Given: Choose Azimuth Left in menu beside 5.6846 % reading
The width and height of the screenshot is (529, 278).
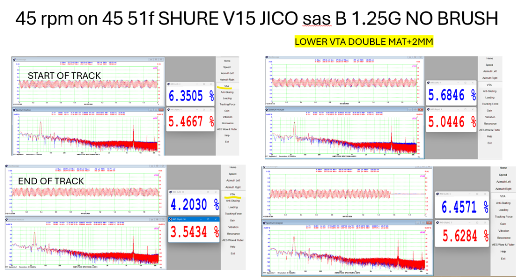Looking at the screenshot, I should click(x=490, y=71).
